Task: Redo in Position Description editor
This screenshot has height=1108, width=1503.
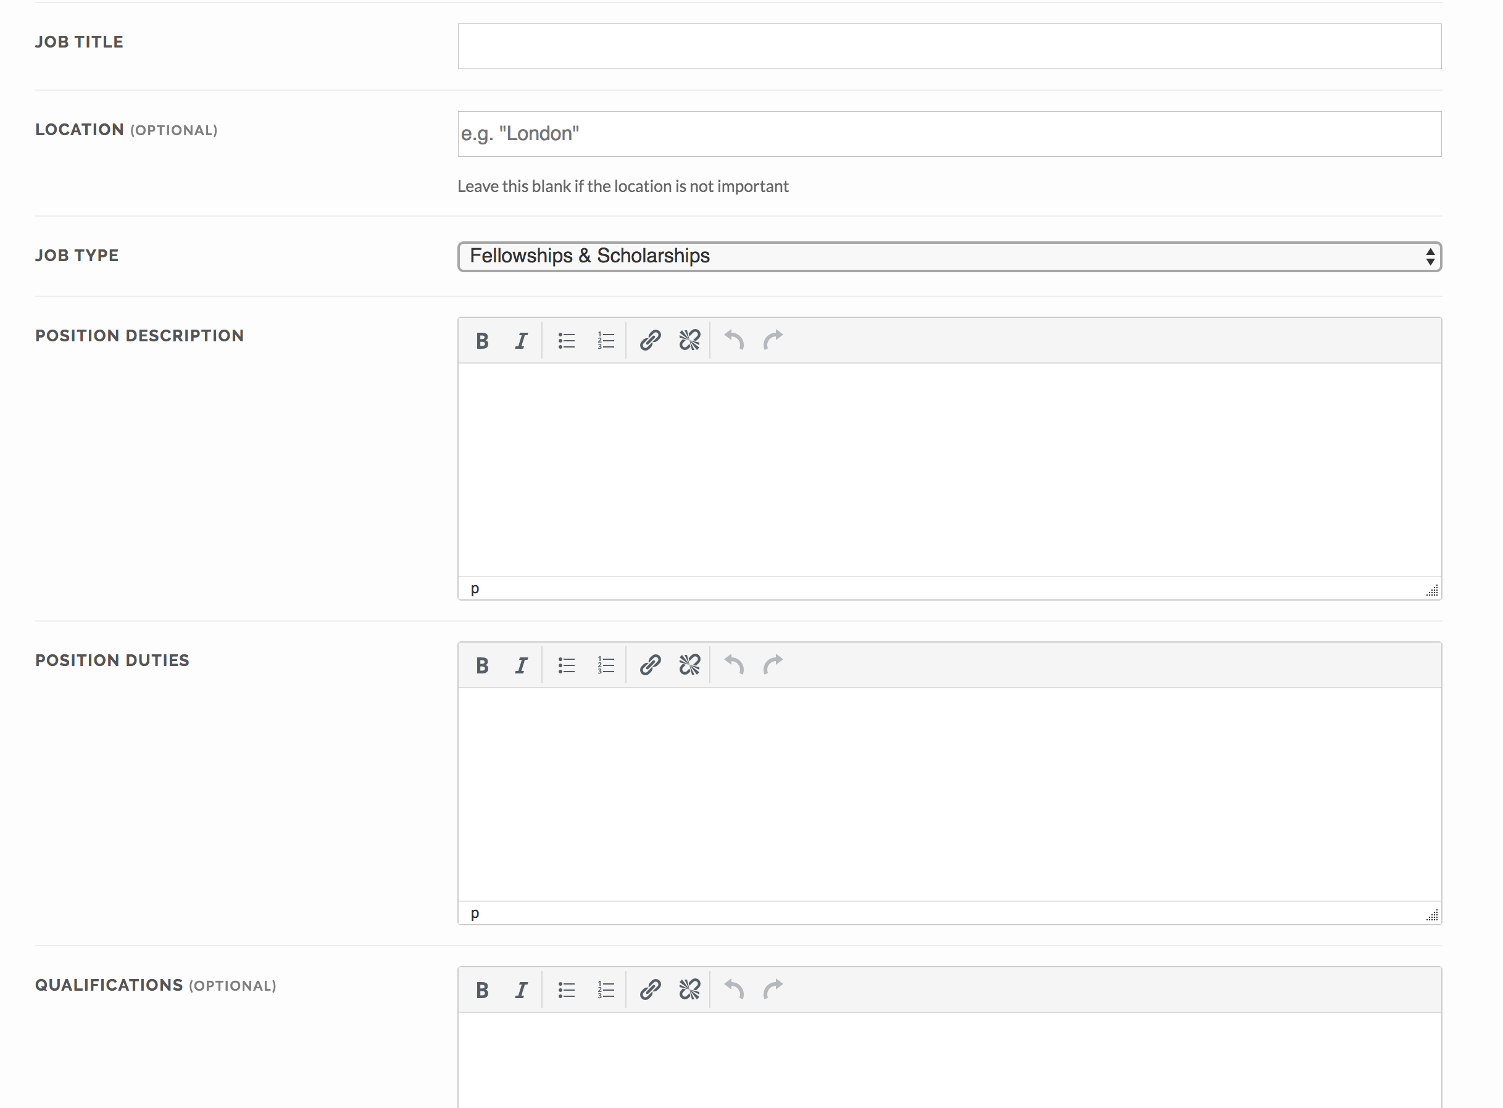Action: tap(773, 341)
